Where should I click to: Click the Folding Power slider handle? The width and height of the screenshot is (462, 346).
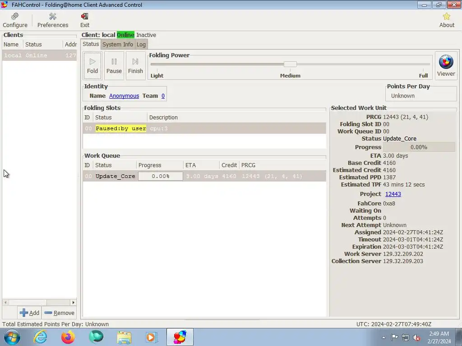coord(290,64)
